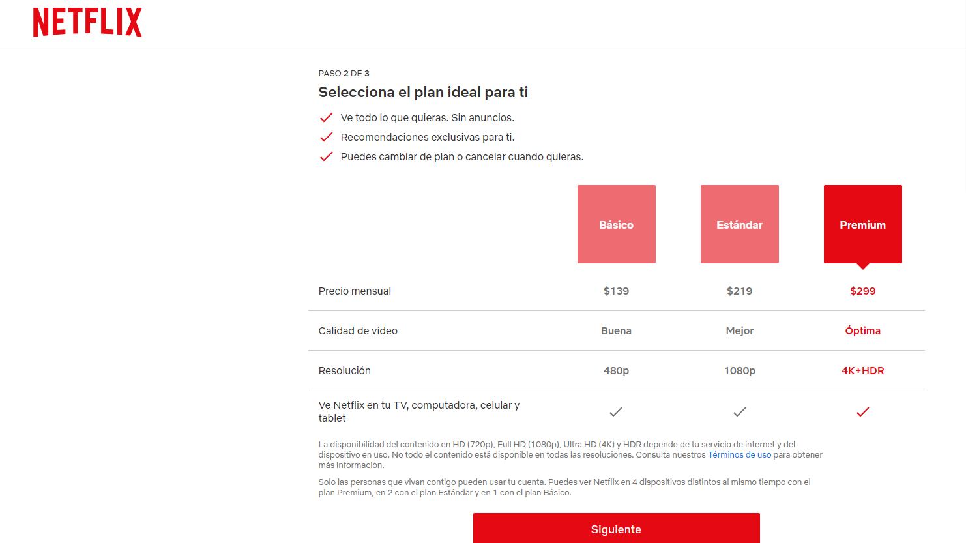Click the $299 price for Premium
The image size is (966, 543).
point(862,291)
